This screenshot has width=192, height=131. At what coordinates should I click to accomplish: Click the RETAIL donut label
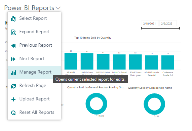(x=102, y=116)
